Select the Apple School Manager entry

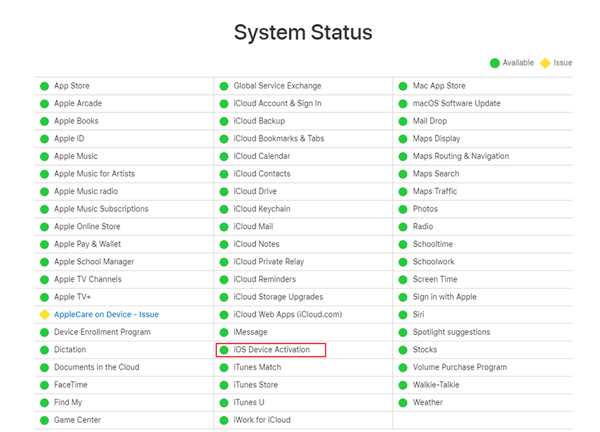pyautogui.click(x=94, y=262)
